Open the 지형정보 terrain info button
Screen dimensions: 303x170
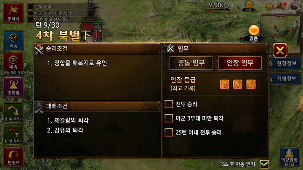pos(284,78)
